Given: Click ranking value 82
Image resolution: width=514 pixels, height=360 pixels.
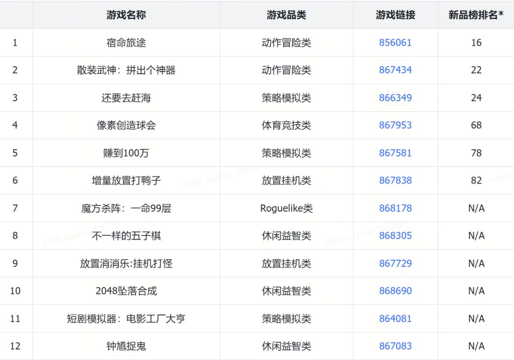Looking at the screenshot, I should pyautogui.click(x=476, y=181).
